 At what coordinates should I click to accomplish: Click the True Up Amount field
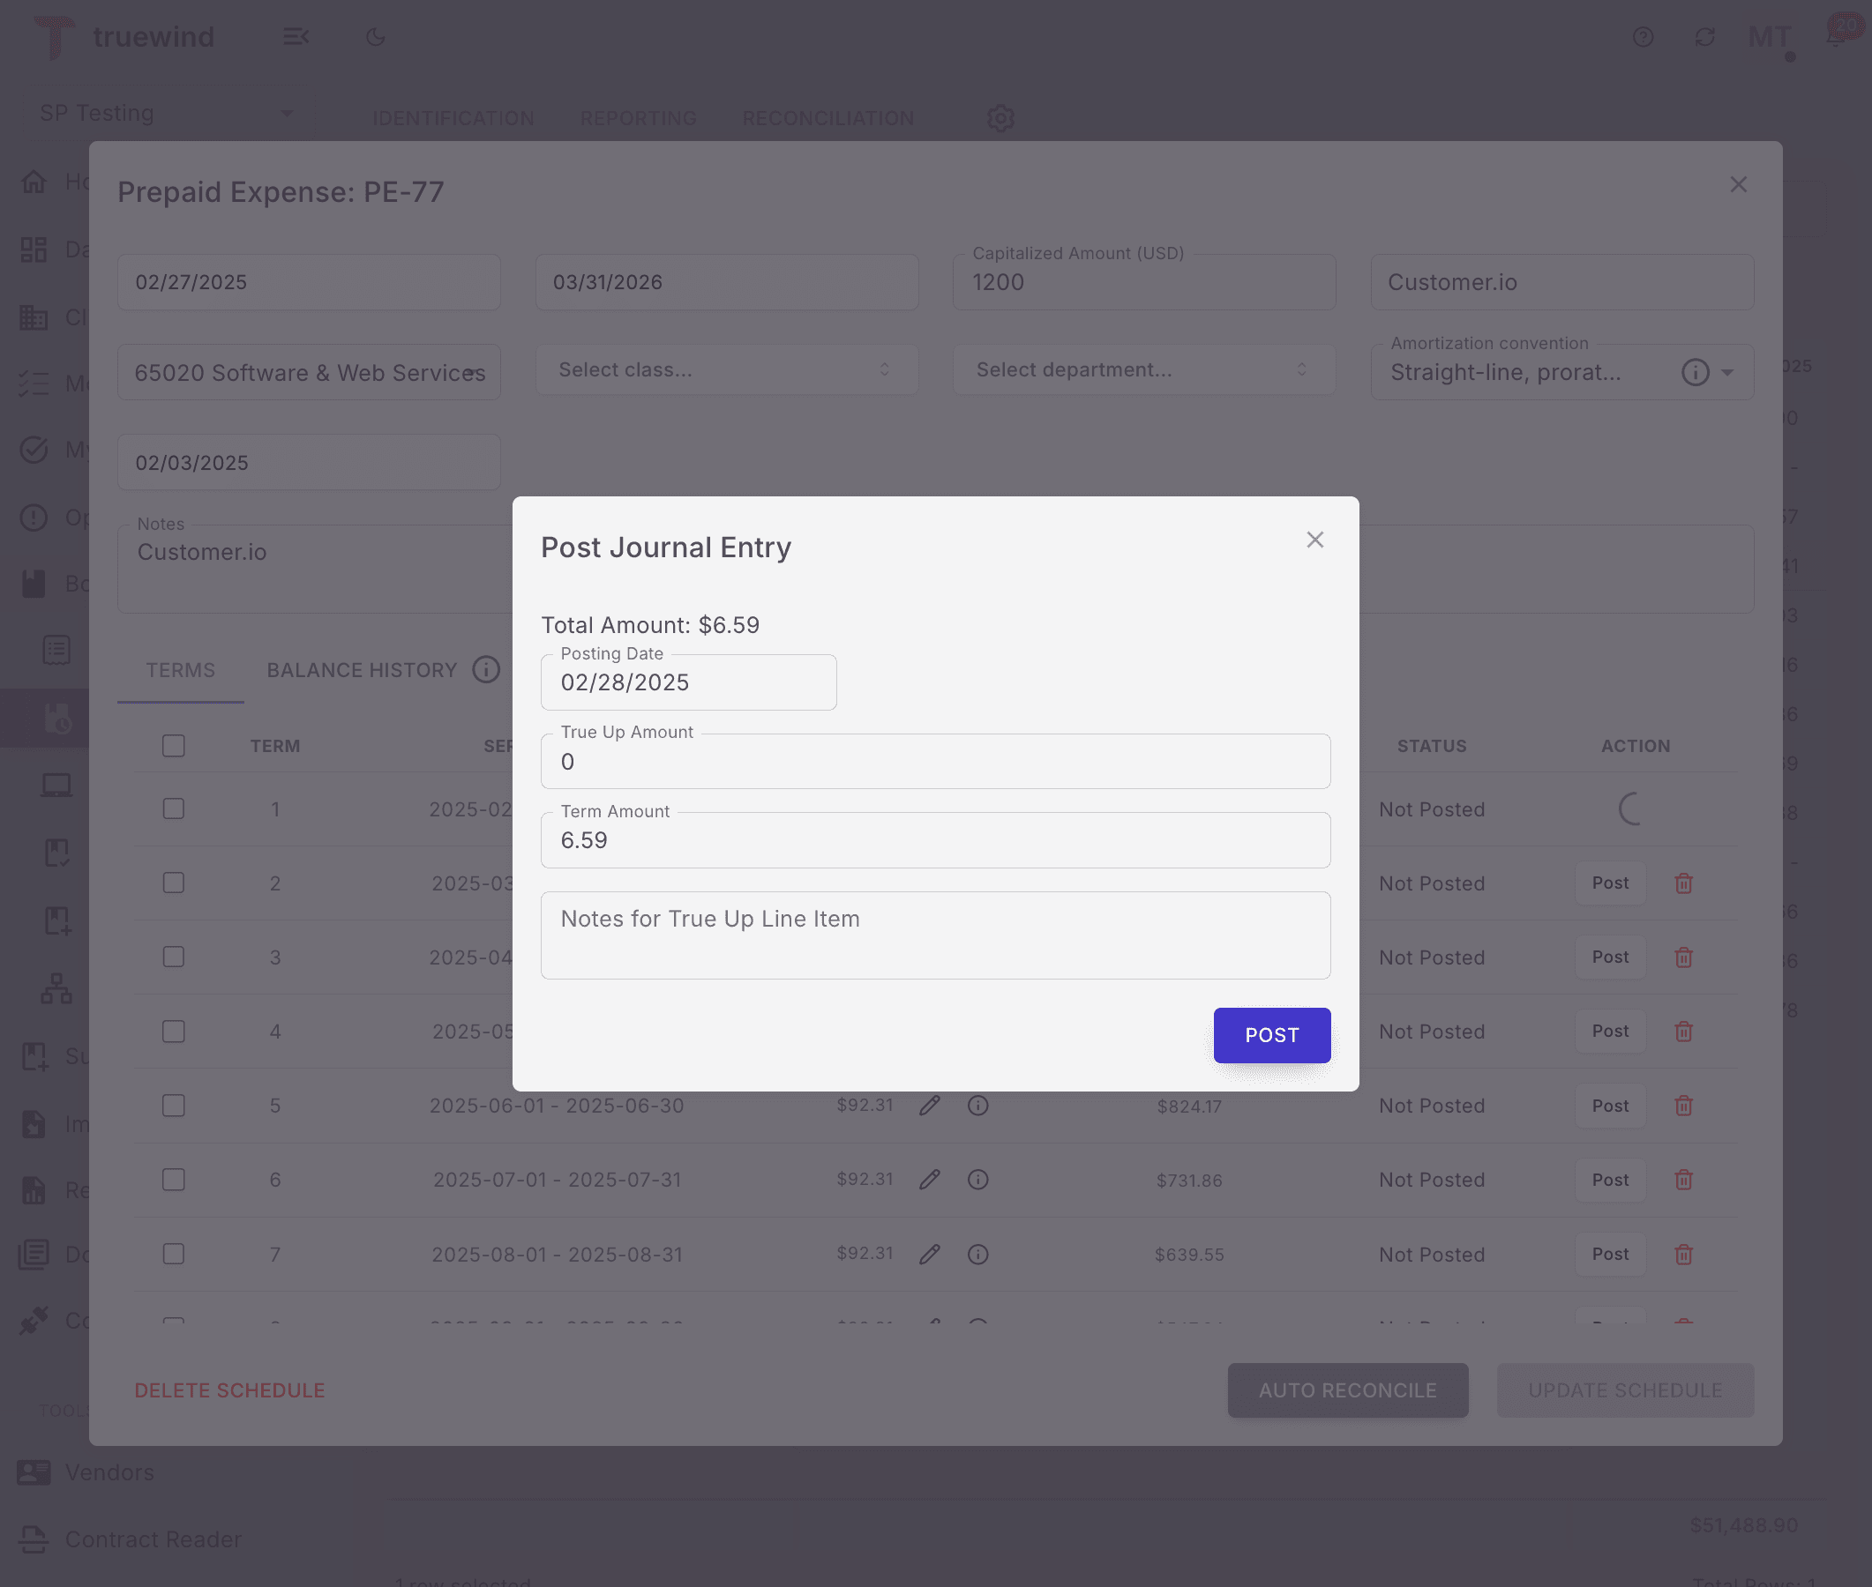click(x=935, y=762)
